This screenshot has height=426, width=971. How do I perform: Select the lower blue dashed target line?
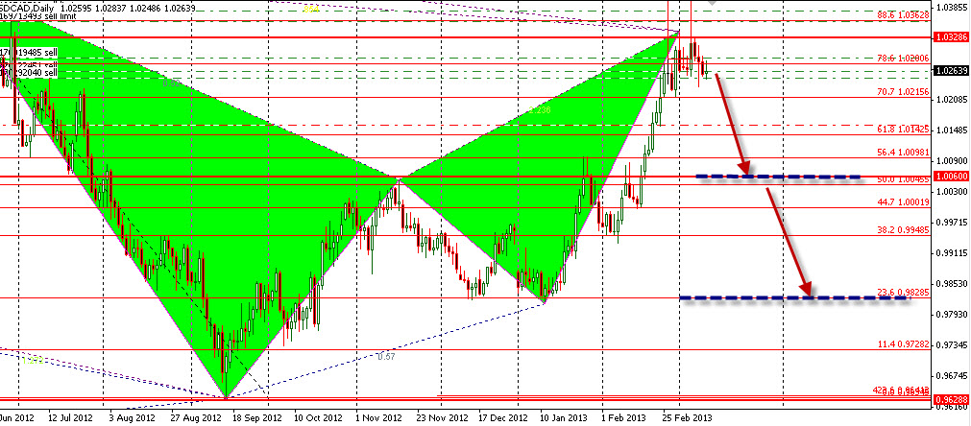pyautogui.click(x=792, y=298)
